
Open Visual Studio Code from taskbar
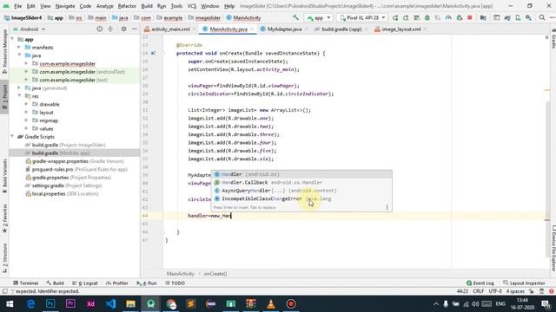pyautogui.click(x=110, y=304)
